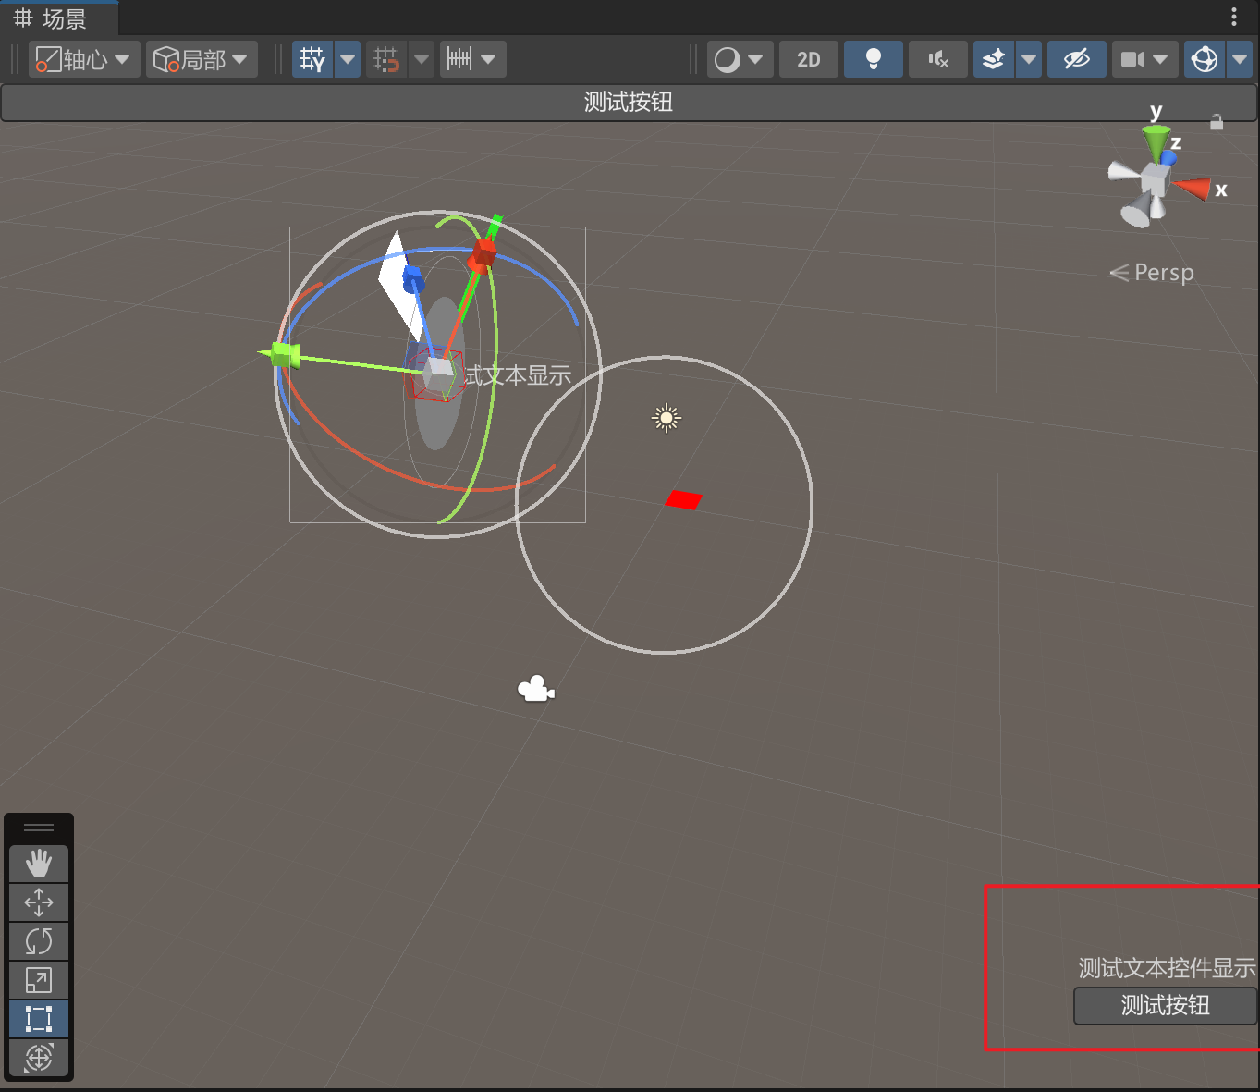Click the sun light gizmo in scene
1260x1092 pixels.
click(x=666, y=418)
